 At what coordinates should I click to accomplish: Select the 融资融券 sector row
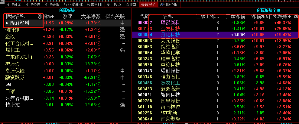68,77
